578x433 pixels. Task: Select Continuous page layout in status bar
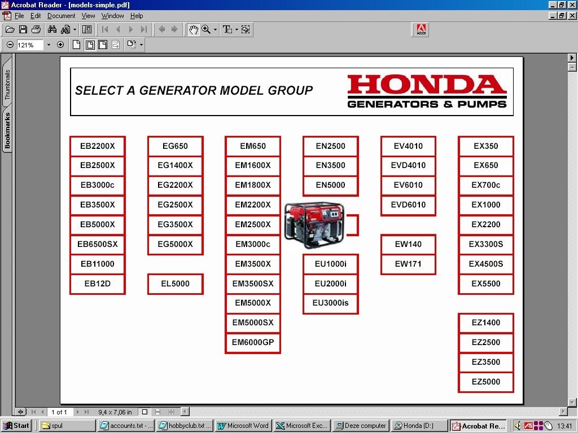pyautogui.click(x=158, y=412)
